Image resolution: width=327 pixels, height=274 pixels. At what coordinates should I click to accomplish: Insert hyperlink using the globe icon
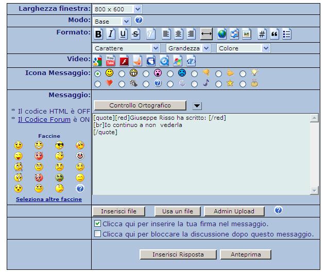pos(222,34)
